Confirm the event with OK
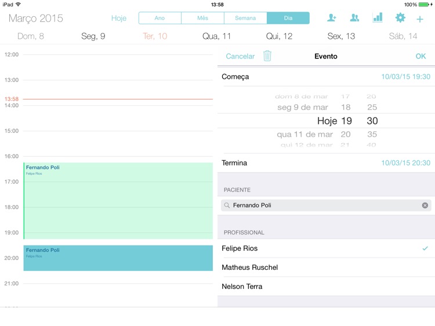 pos(420,56)
